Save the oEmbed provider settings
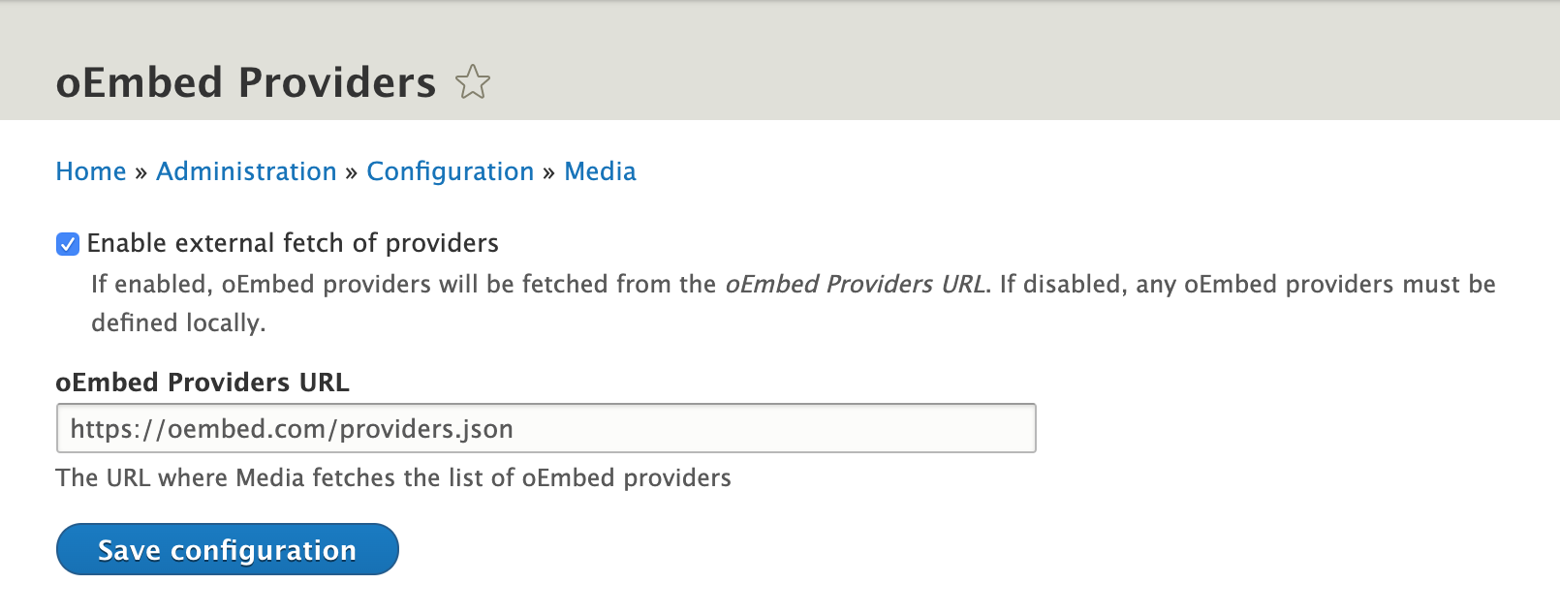Viewport: 1560px width, 614px height. click(226, 549)
